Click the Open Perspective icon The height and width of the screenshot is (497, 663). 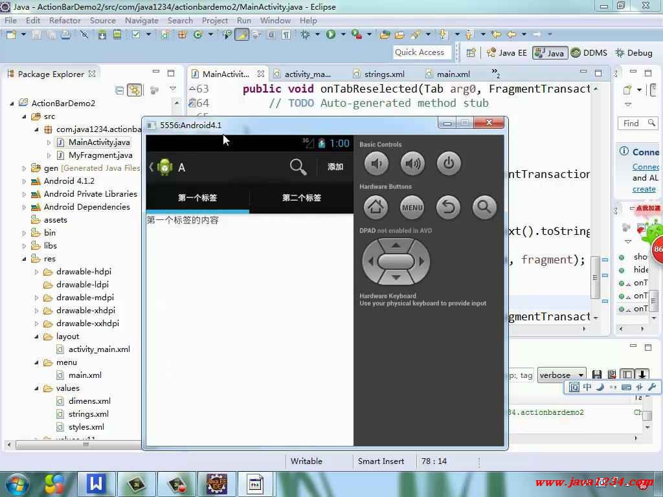(x=471, y=53)
